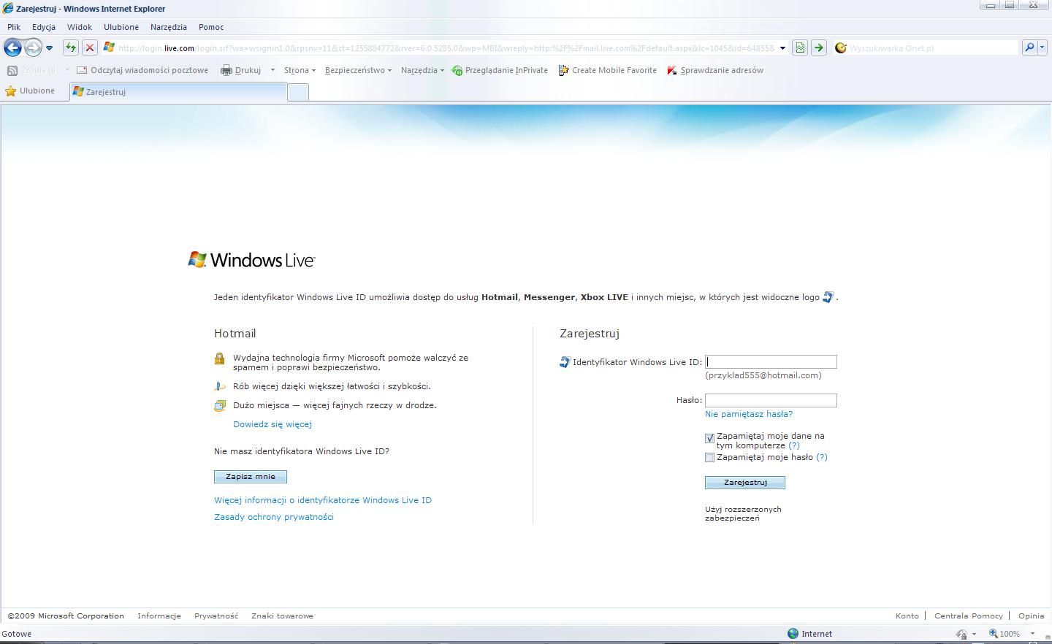Click the Zapisz mnie button

pyautogui.click(x=251, y=477)
